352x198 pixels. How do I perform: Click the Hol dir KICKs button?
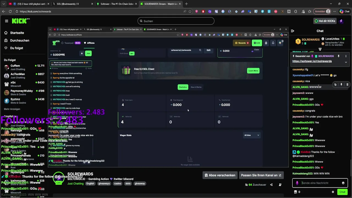point(325,21)
